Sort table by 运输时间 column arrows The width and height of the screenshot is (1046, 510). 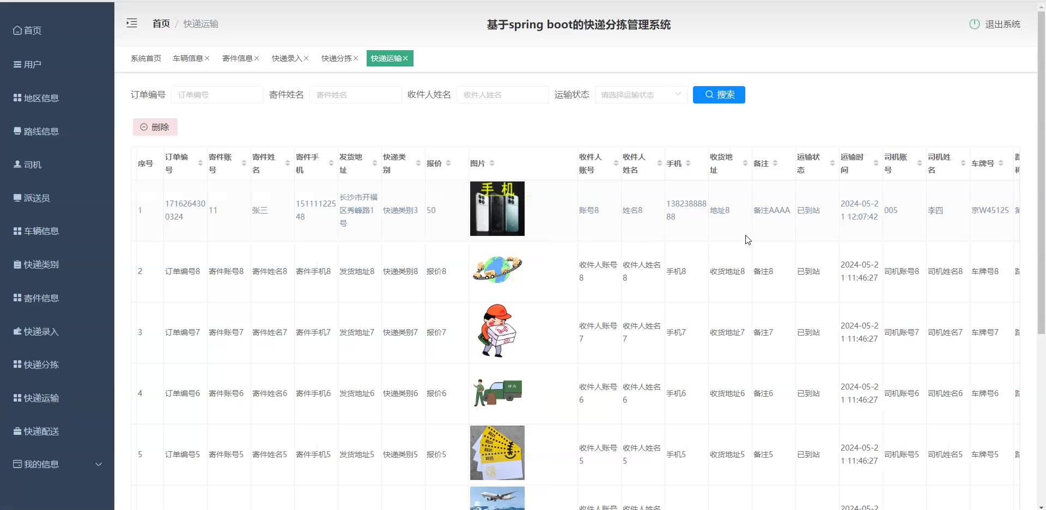click(x=876, y=163)
